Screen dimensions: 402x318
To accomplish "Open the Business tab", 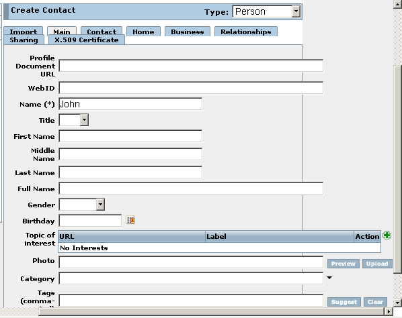I will (x=188, y=32).
